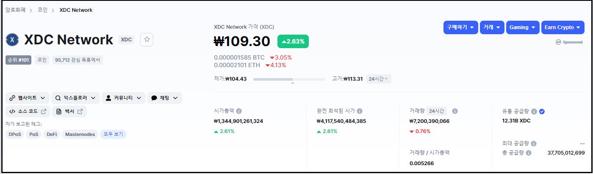Open the Earn Crypto menu

click(x=563, y=27)
